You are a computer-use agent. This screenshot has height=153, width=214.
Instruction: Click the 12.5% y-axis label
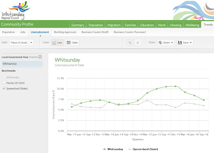tap(60, 78)
